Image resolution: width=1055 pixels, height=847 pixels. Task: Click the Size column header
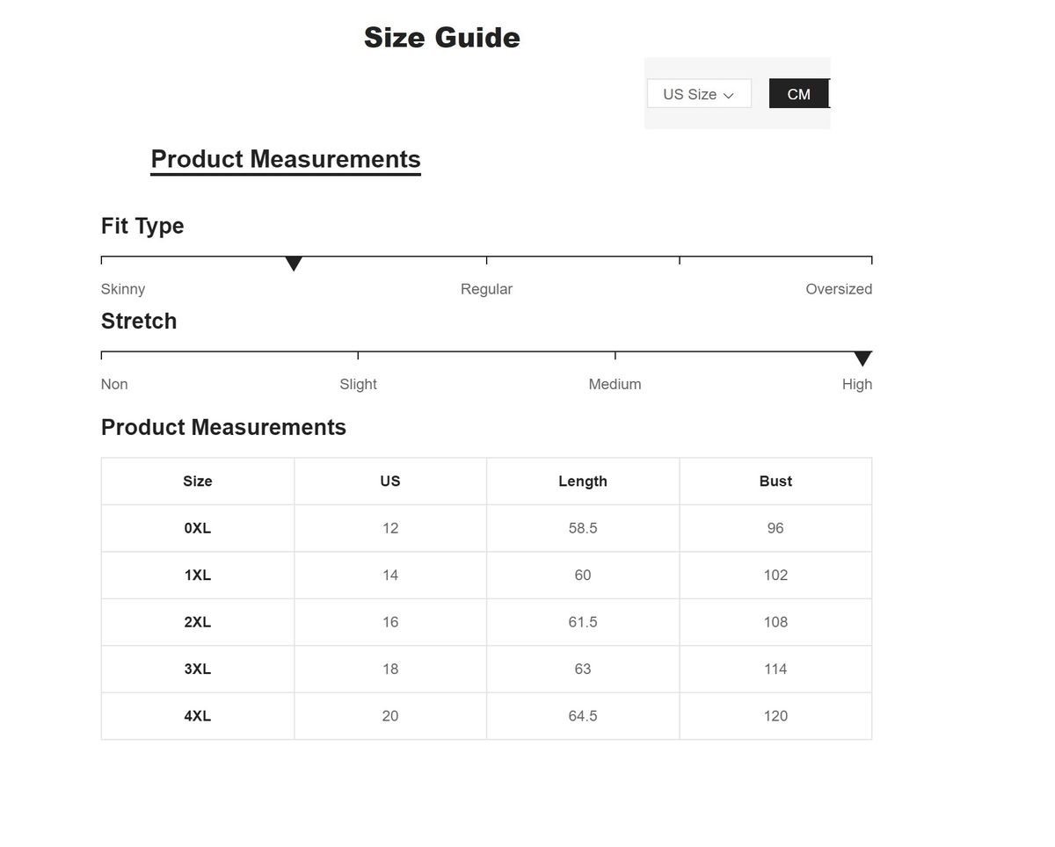click(197, 481)
